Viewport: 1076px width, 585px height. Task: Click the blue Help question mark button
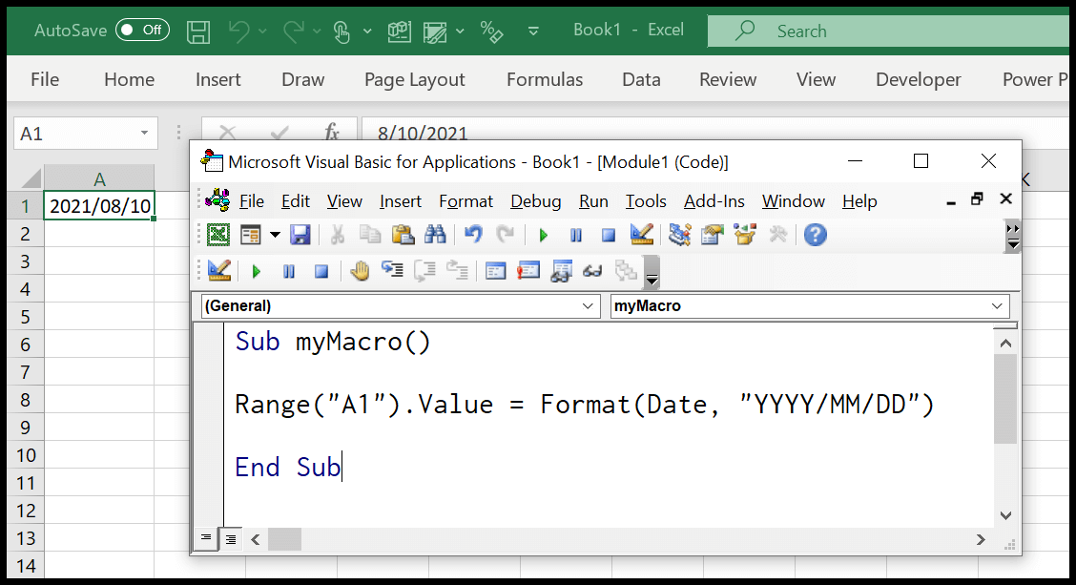click(815, 235)
